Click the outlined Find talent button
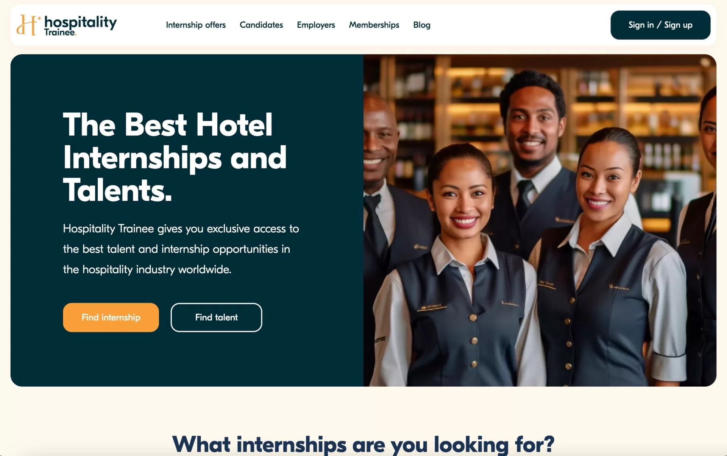The width and height of the screenshot is (727, 456). (x=216, y=317)
